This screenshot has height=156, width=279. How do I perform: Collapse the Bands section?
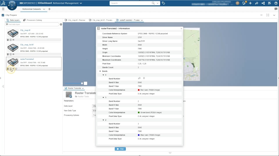tap(100, 71)
